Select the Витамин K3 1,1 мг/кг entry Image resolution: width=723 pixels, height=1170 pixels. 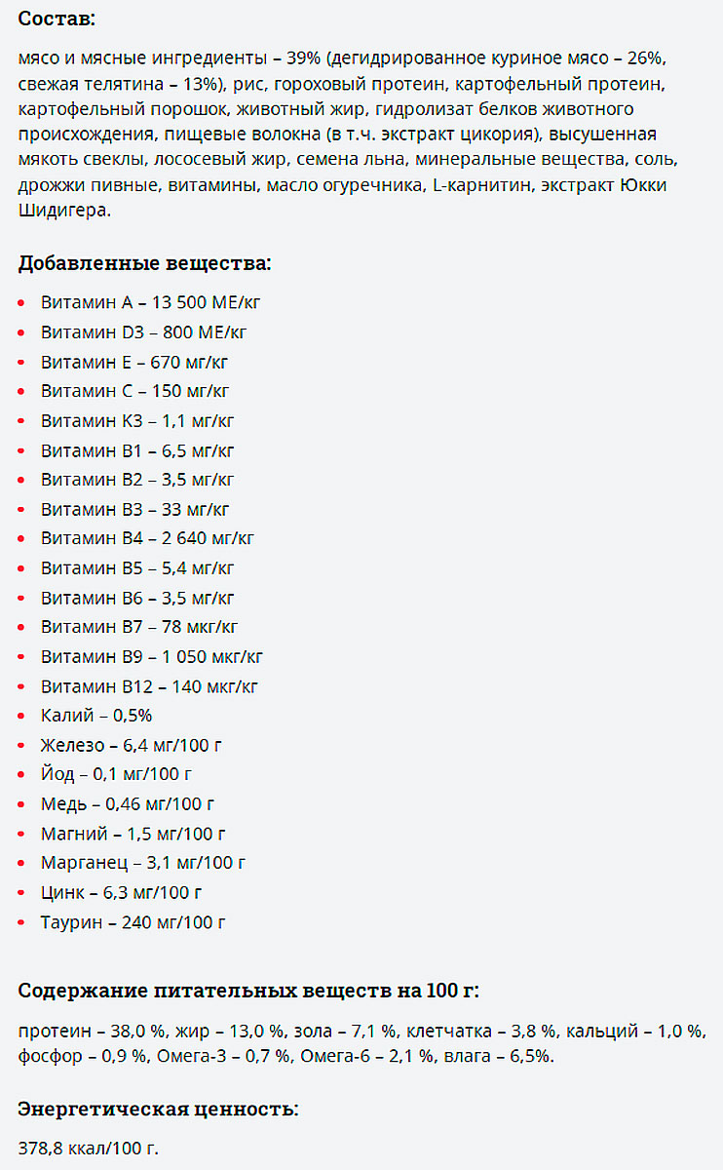click(x=137, y=421)
